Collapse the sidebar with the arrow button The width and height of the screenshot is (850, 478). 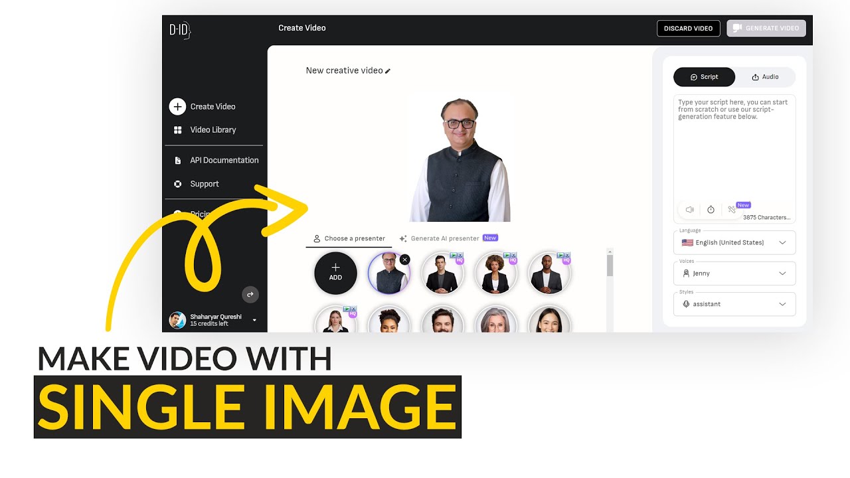click(250, 294)
